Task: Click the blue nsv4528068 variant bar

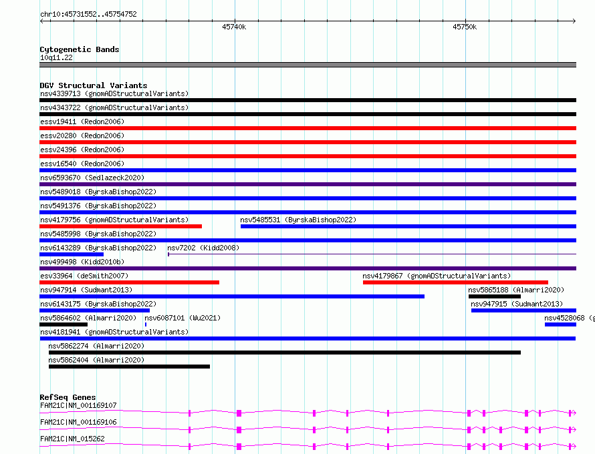Action: tap(560, 324)
